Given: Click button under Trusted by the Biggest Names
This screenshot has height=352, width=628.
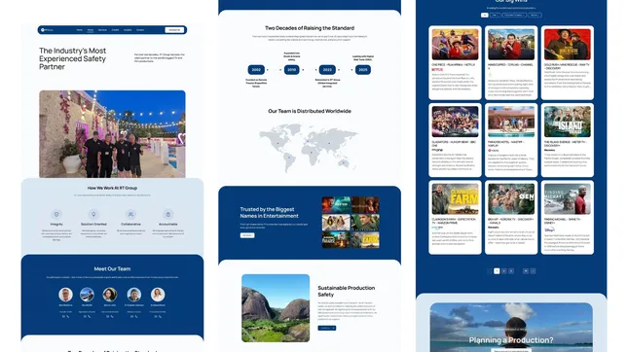Looking at the screenshot, I should (x=247, y=235).
